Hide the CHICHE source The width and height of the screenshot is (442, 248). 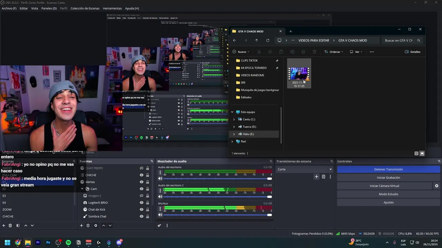click(x=142, y=175)
